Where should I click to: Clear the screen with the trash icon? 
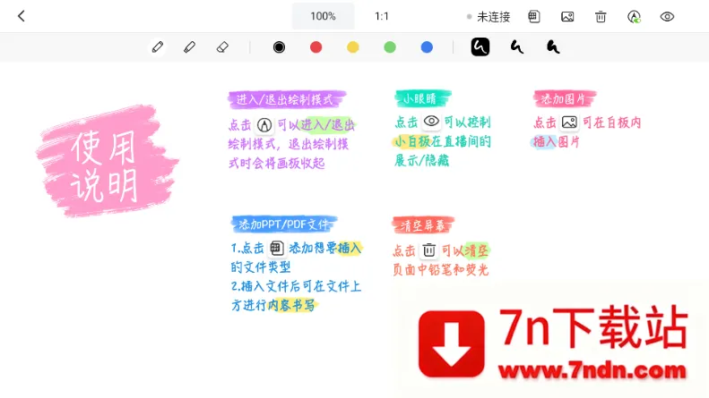(601, 16)
